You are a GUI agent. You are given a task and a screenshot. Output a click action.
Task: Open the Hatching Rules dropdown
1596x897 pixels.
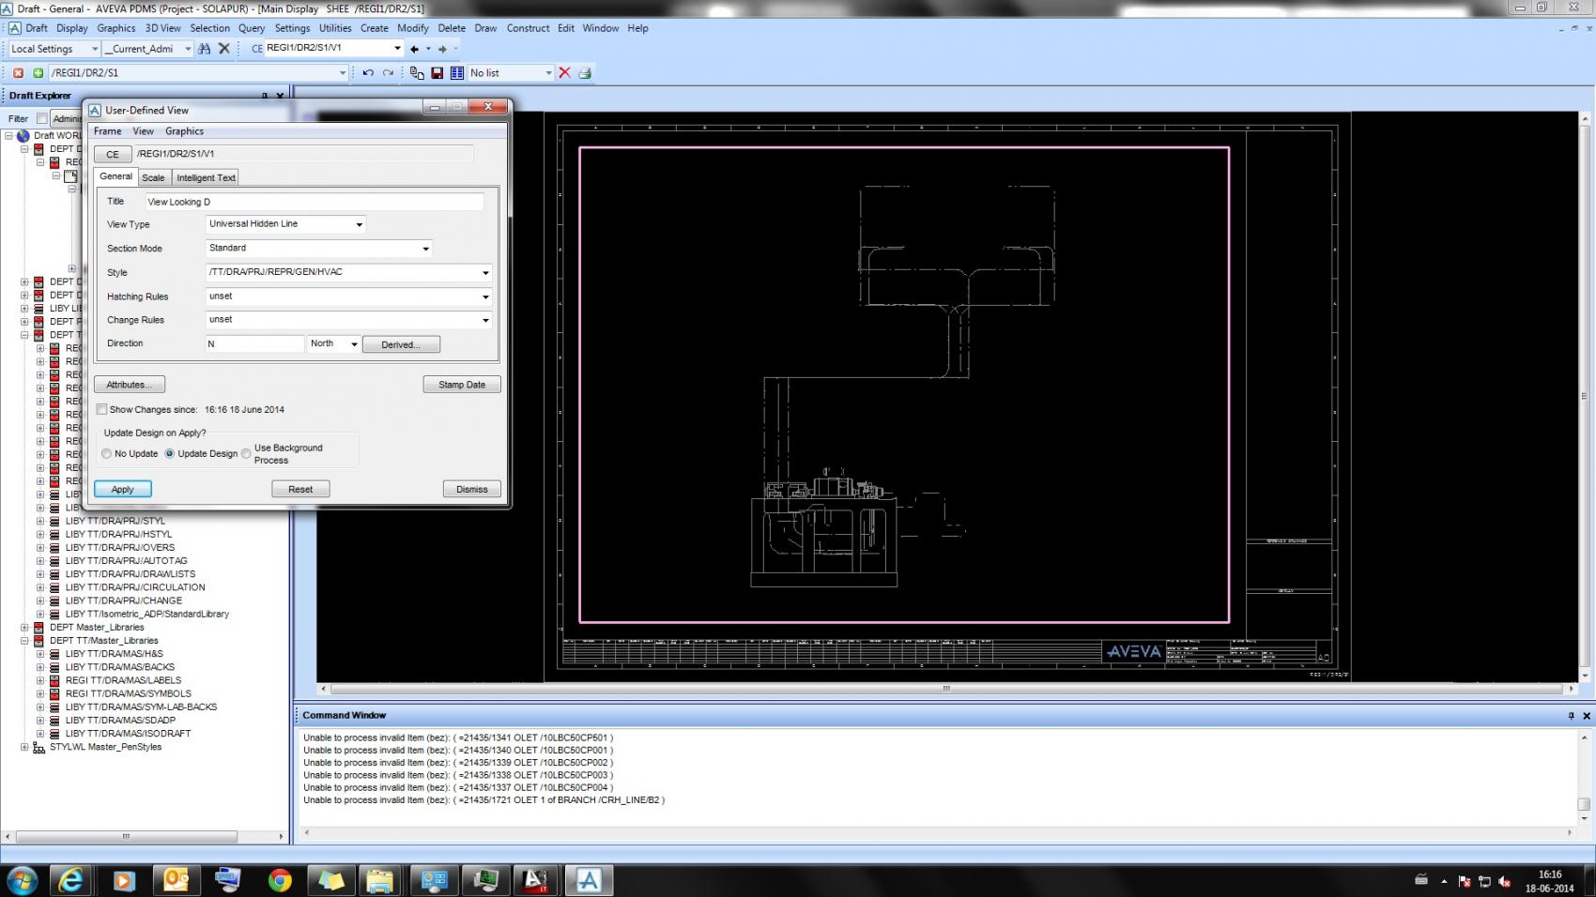[x=485, y=296]
